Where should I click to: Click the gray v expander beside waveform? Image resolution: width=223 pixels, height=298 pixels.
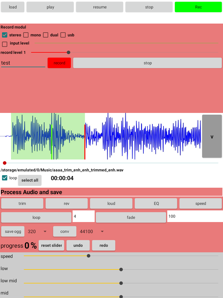point(212,136)
